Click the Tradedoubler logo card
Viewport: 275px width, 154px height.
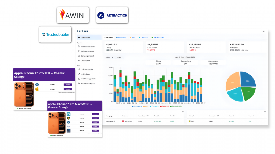[x=55, y=34]
